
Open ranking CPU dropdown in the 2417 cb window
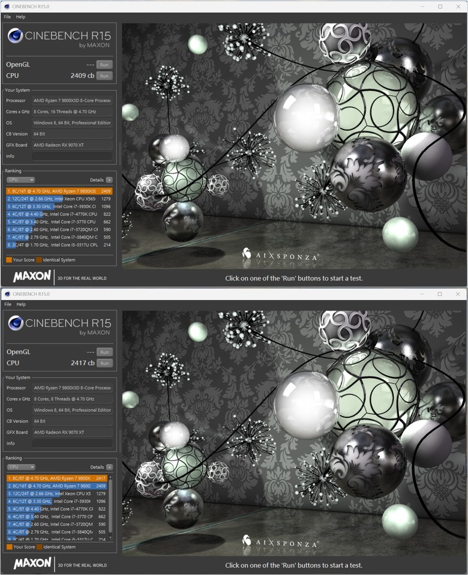pos(21,467)
